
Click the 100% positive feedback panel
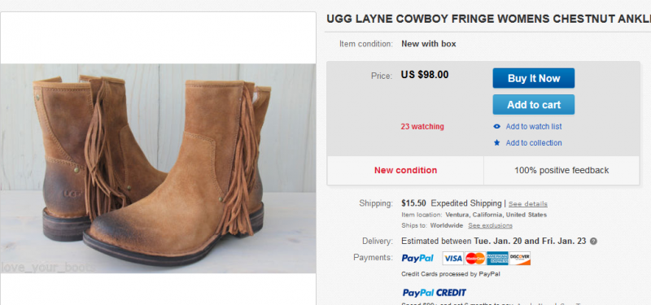point(561,170)
